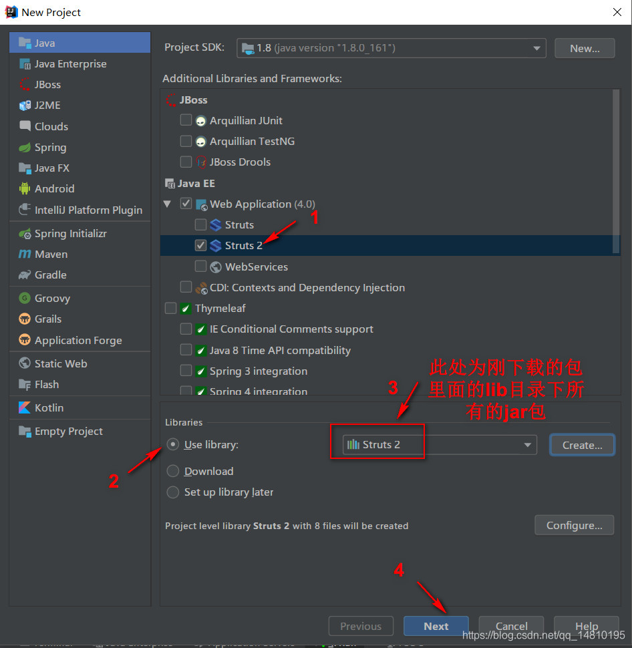Enable the WebServices checkbox
Viewport: 632px width, 648px height.
200,266
